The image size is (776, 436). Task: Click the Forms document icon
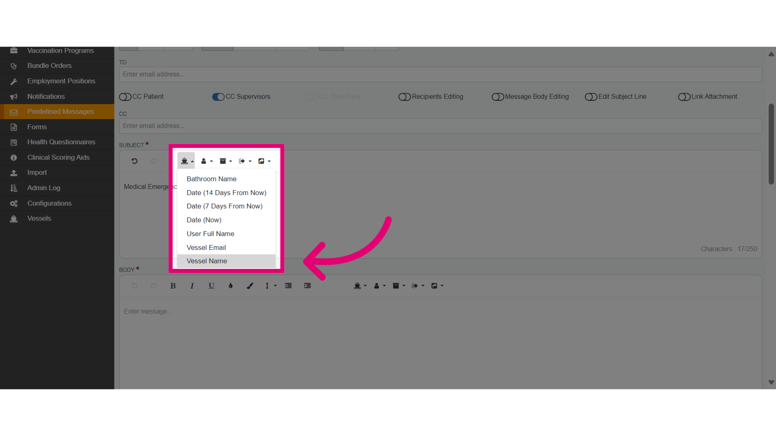(x=14, y=127)
